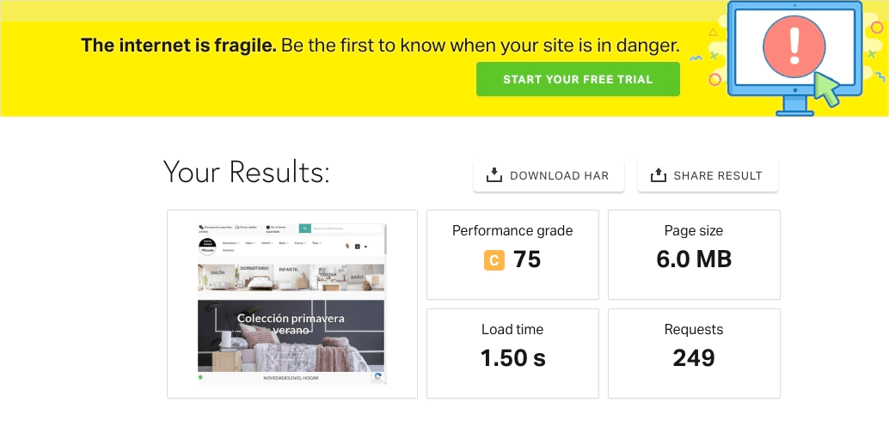Click the round black store logo in preview
The height and width of the screenshot is (439, 889).
(x=207, y=247)
